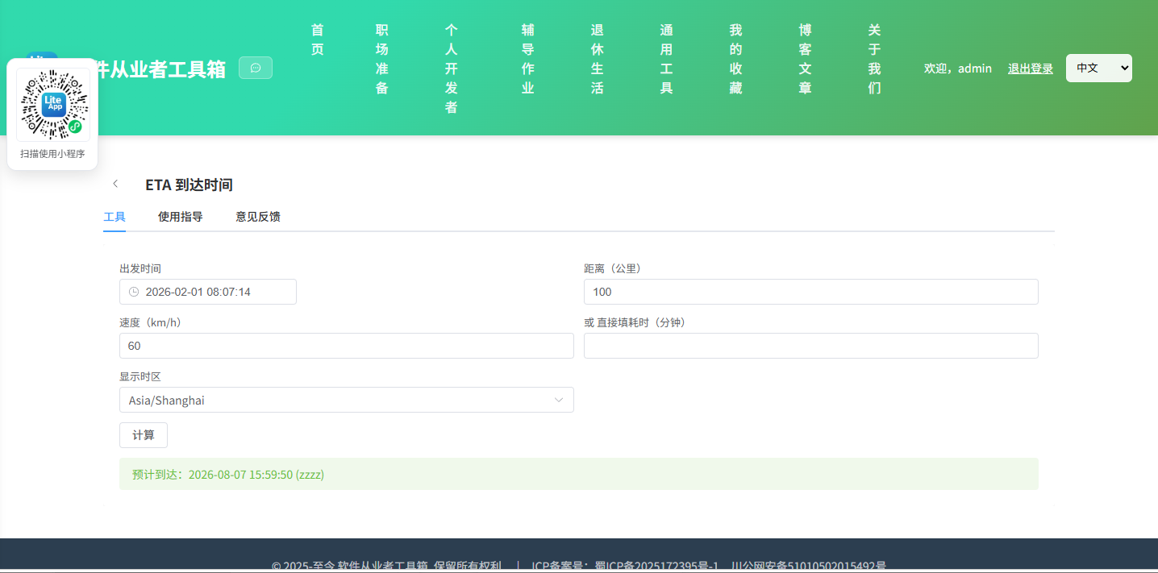Open the 中文 language selector

(1098, 68)
